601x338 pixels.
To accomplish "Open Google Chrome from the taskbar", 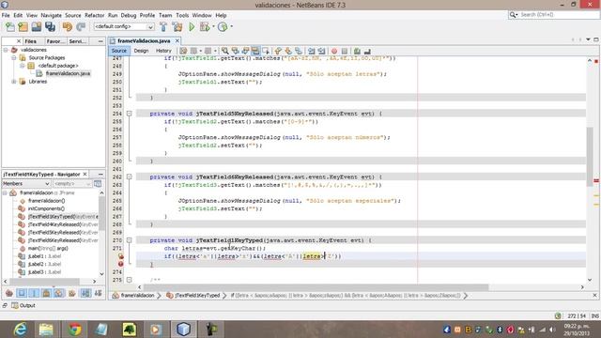I will [x=75, y=330].
